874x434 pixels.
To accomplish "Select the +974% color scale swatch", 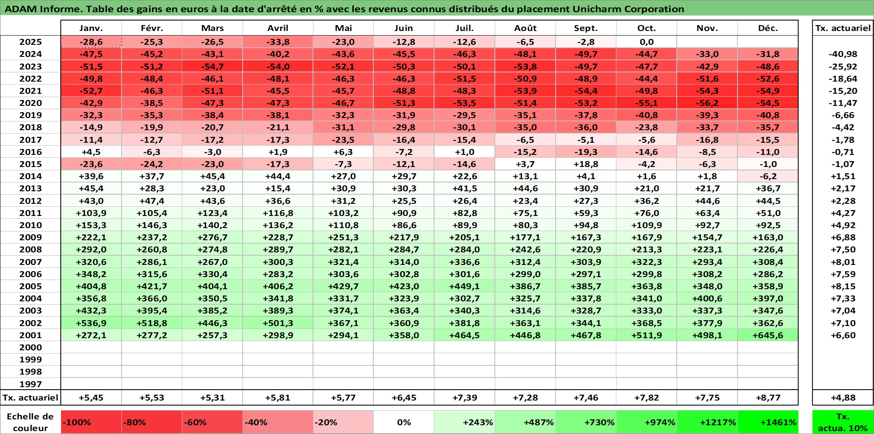I will click(646, 422).
